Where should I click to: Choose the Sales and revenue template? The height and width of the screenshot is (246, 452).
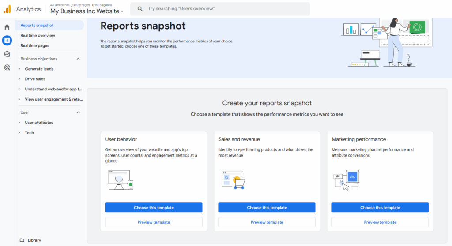[267, 207]
